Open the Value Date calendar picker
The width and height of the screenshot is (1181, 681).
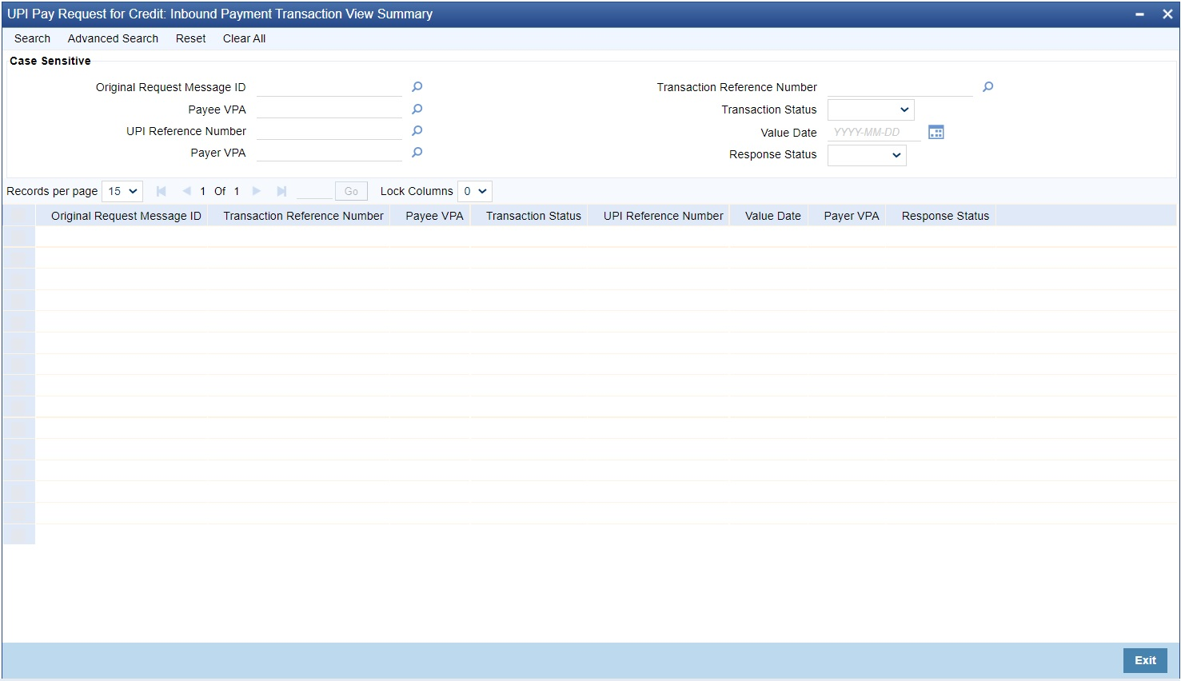click(x=936, y=132)
